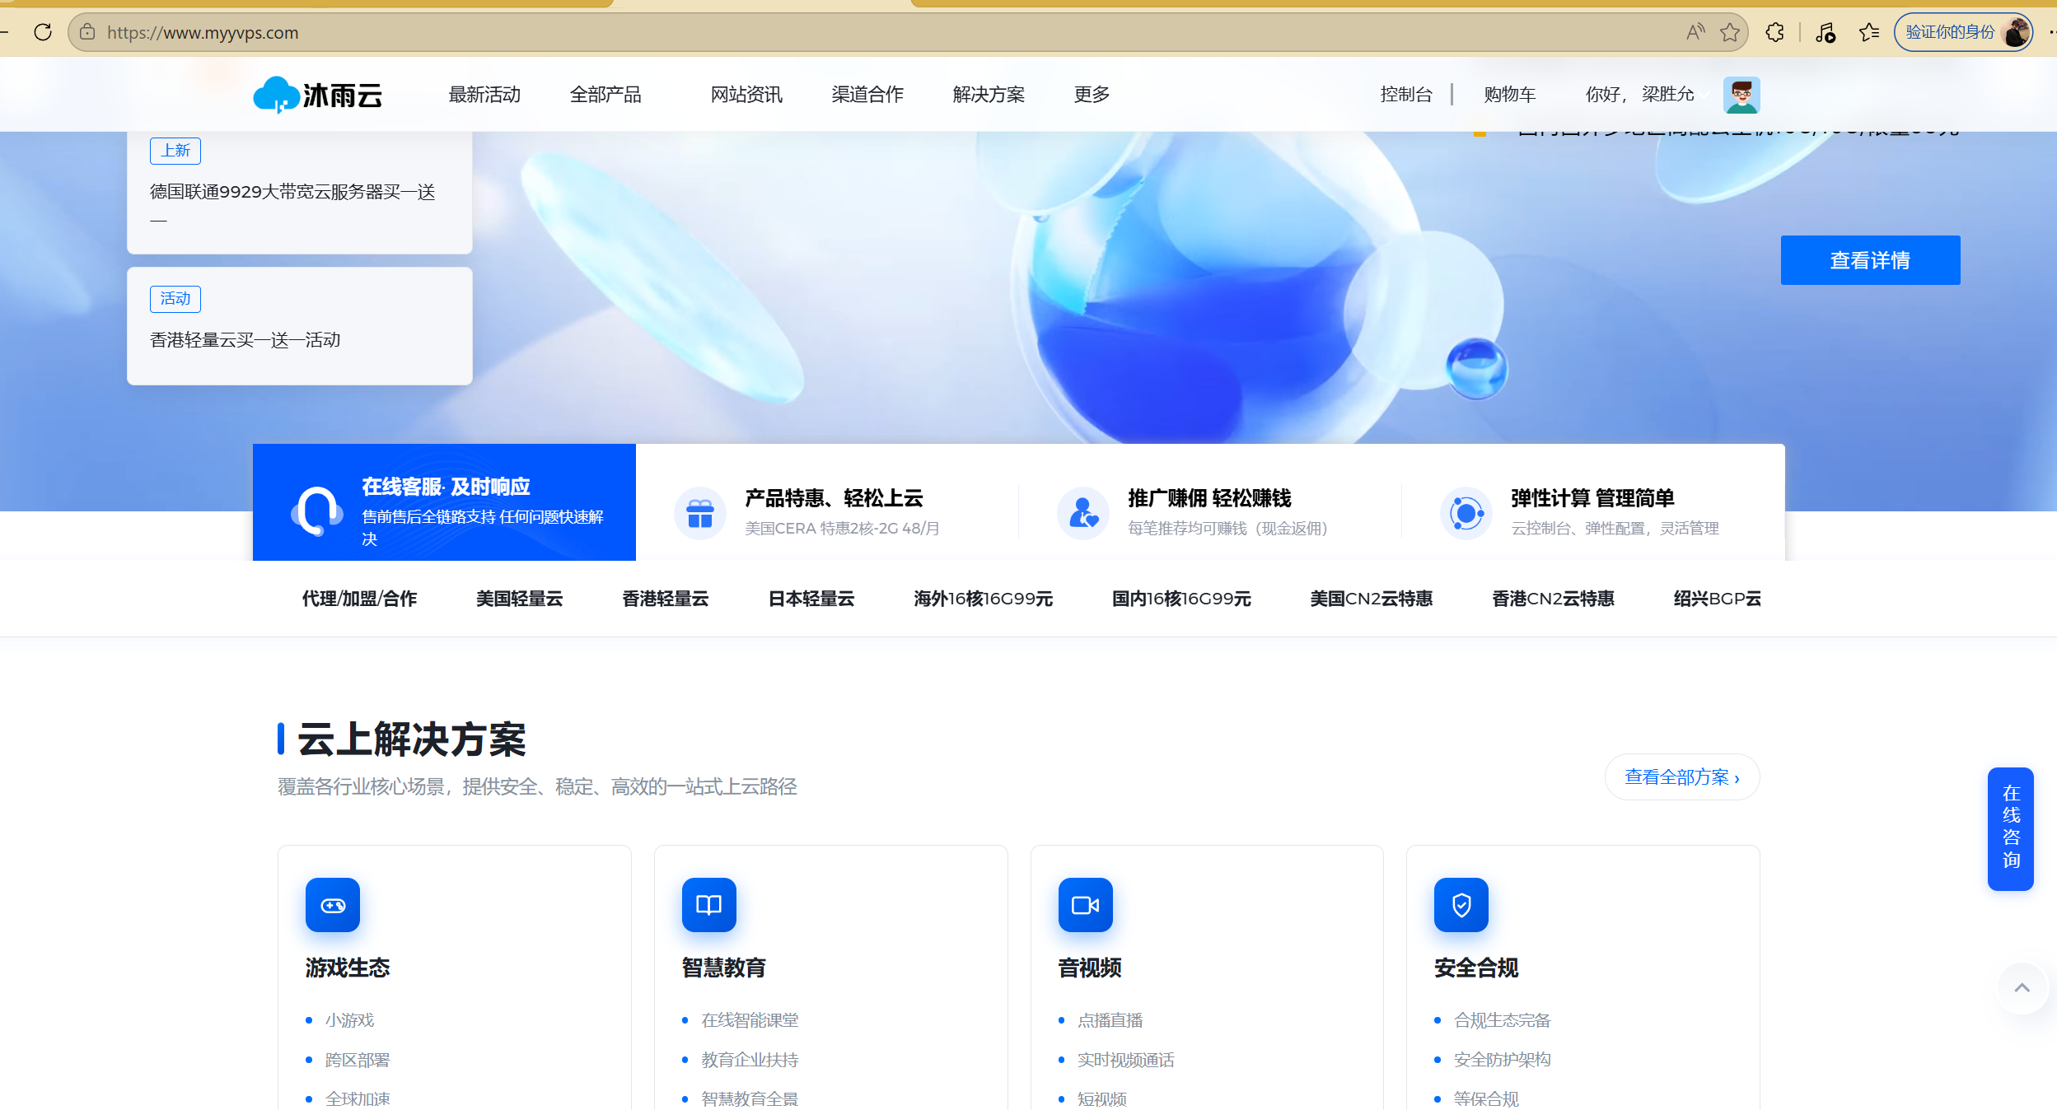Viewport: 2057px width, 1110px height.
Task: Click the site info lock icon
Action: (x=87, y=32)
